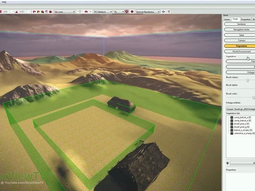Image resolution: width=255 pixels, height=191 pixels.
Task: Open the Gardener tool
Action: (x=240, y=24)
